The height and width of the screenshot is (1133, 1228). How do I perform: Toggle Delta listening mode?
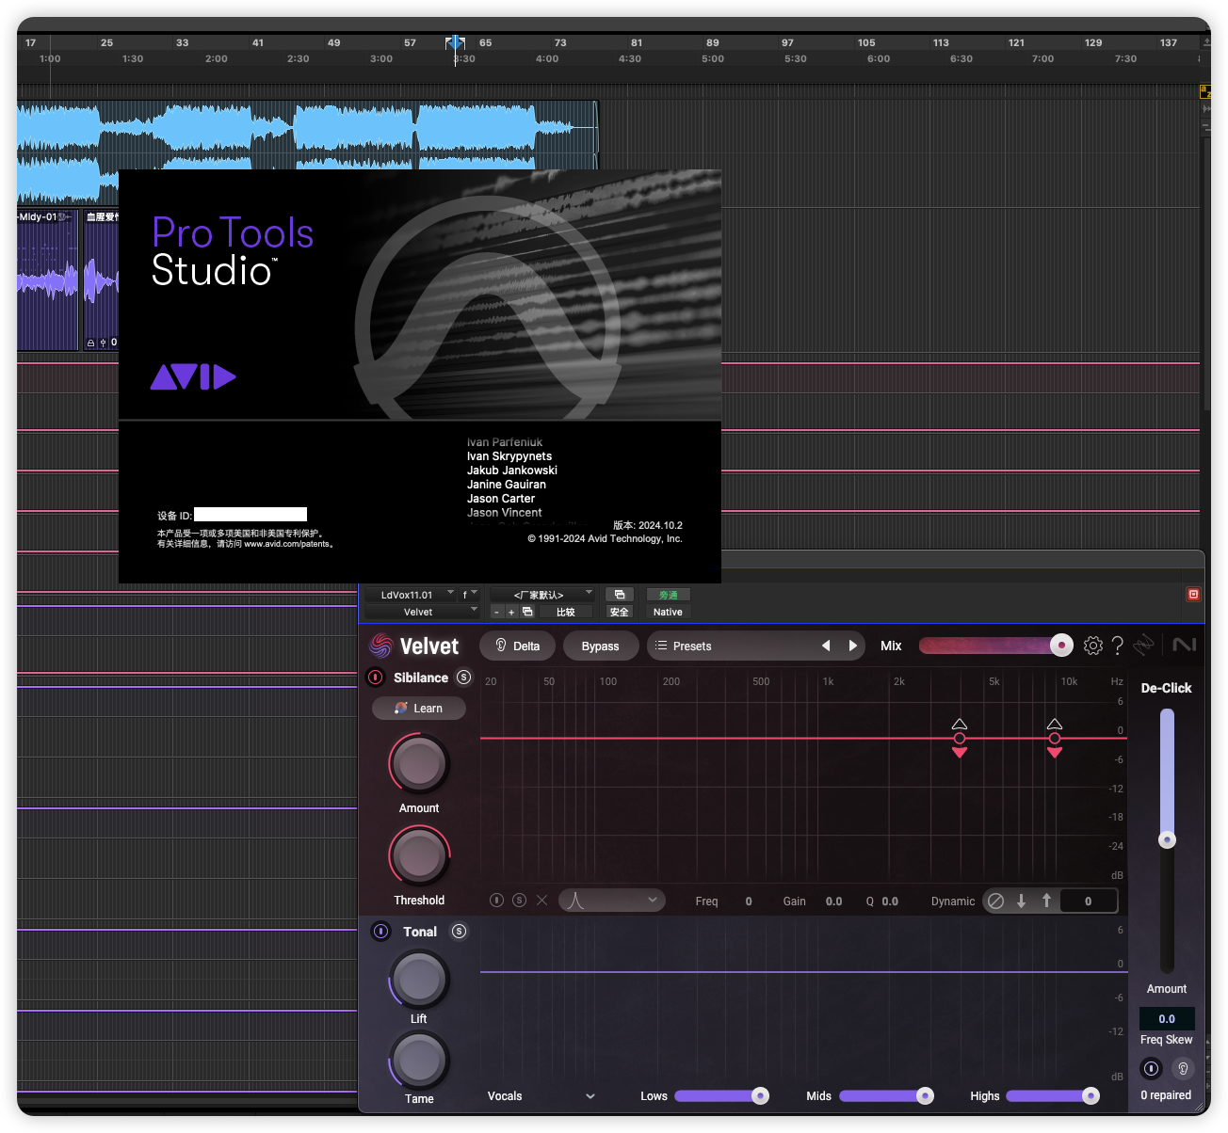pyautogui.click(x=516, y=646)
